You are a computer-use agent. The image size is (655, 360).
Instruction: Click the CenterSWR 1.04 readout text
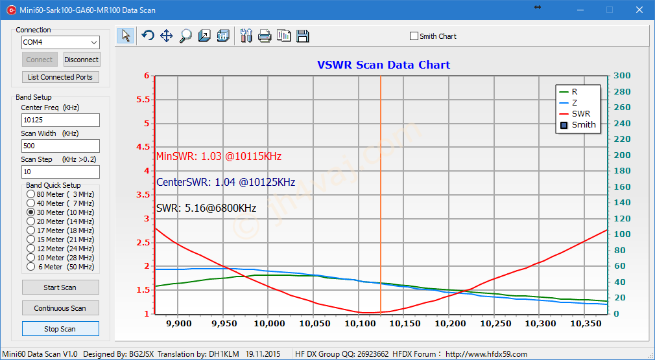click(x=226, y=183)
